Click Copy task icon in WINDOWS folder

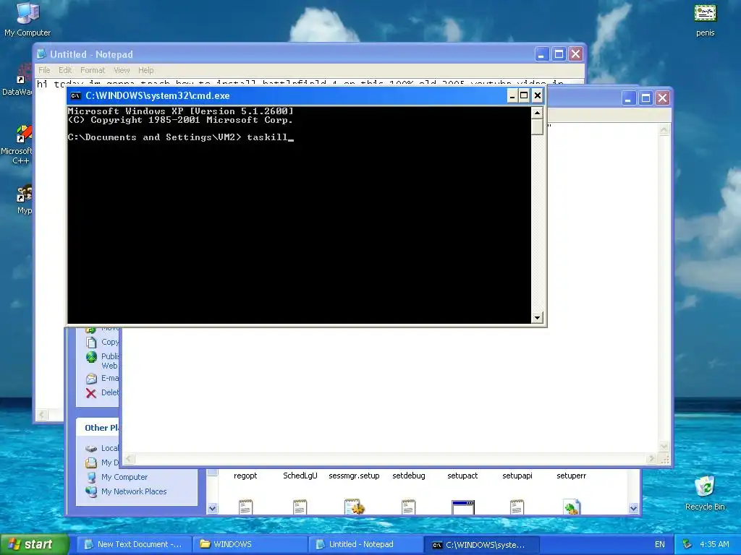[x=91, y=342]
